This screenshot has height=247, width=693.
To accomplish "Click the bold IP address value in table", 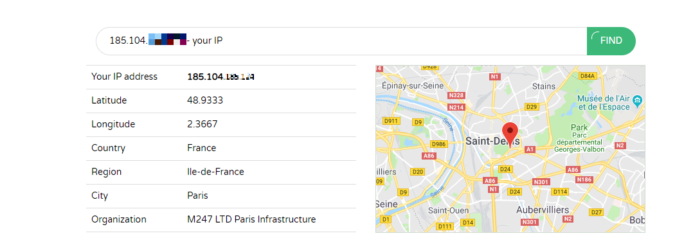I will click(221, 77).
